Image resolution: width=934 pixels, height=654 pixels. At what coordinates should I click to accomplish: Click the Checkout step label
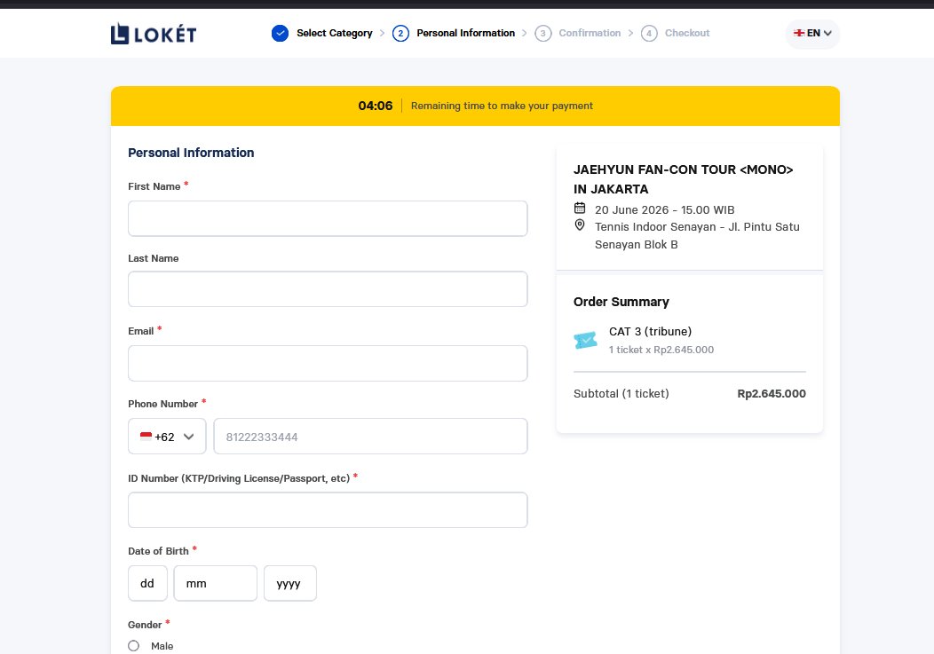click(687, 34)
